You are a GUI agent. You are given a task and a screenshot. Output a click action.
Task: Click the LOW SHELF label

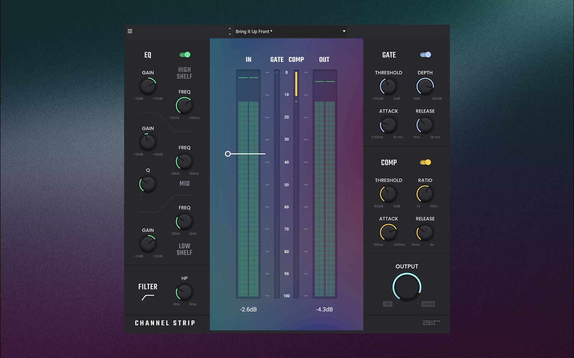[184, 249]
